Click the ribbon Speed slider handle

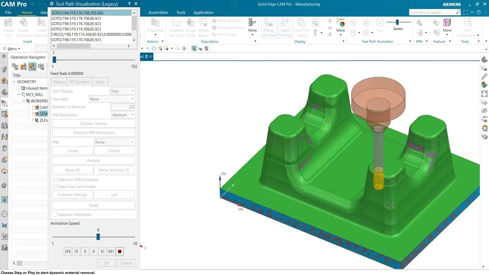397,23
